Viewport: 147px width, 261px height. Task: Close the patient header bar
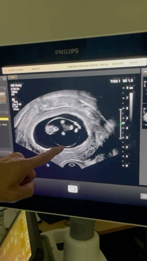(143, 62)
